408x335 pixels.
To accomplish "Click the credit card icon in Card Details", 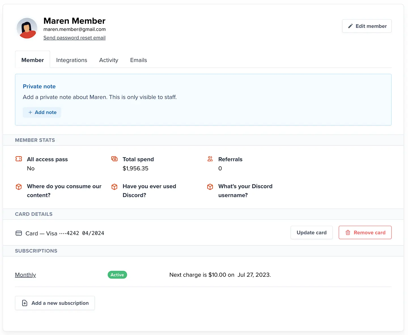I will pos(19,233).
